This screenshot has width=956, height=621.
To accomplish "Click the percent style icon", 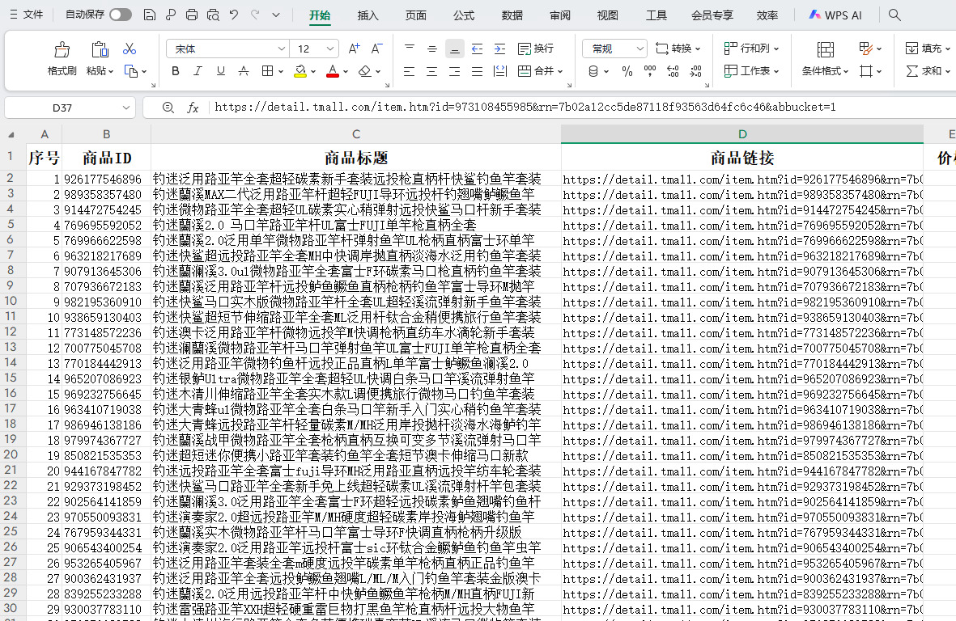I will (x=627, y=71).
